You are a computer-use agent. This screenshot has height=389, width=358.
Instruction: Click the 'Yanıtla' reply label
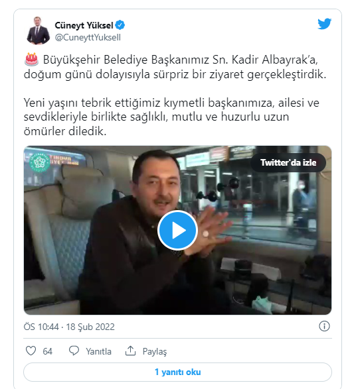(98, 351)
